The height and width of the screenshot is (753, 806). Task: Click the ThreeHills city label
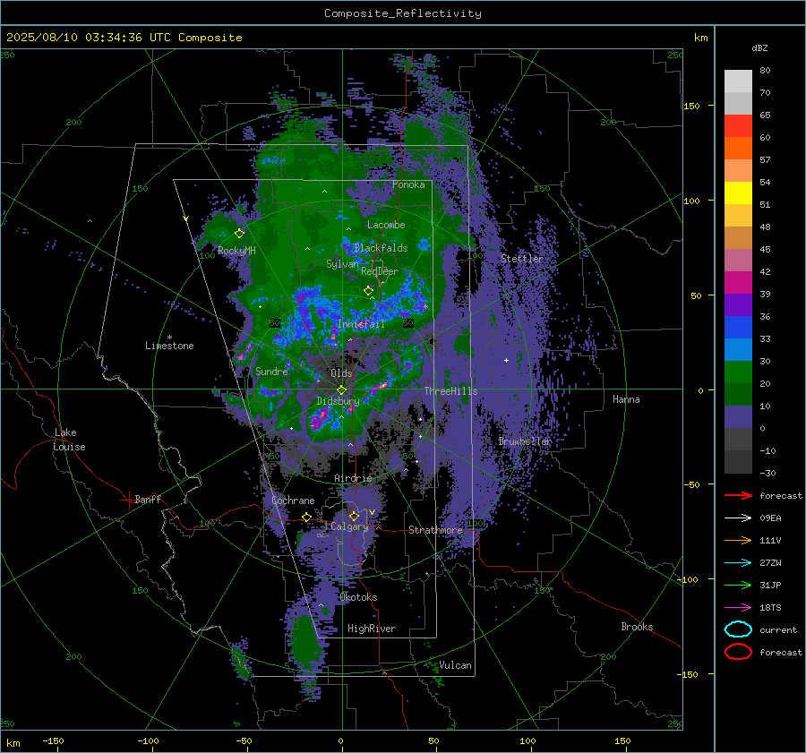pyautogui.click(x=450, y=391)
